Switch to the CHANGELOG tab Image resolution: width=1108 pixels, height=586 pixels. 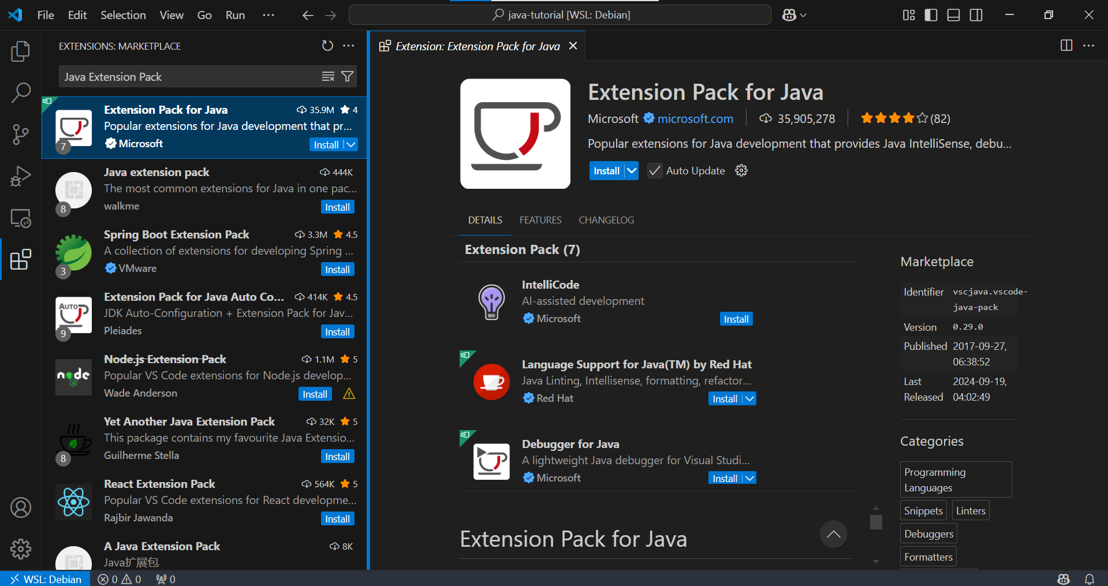click(606, 220)
